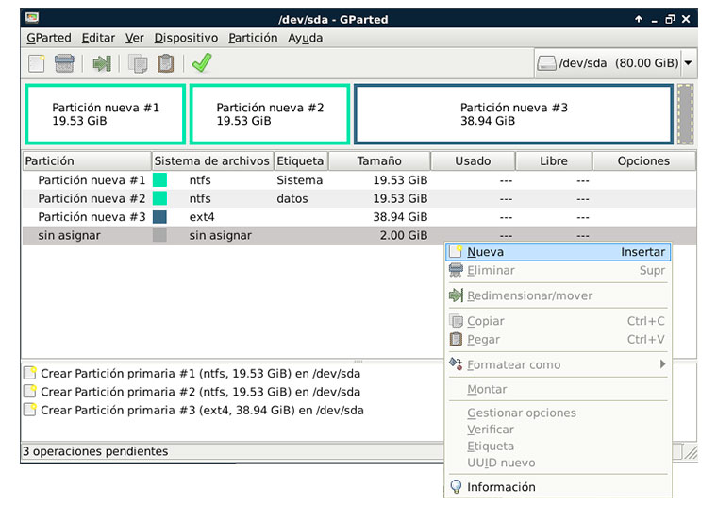Click the '2.00 GiB' size cell
Image resolution: width=717 pixels, height=506 pixels.
[404, 235]
